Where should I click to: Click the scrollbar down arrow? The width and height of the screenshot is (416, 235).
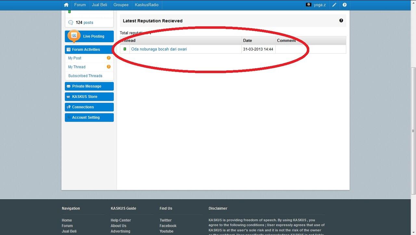(x=413, y=232)
